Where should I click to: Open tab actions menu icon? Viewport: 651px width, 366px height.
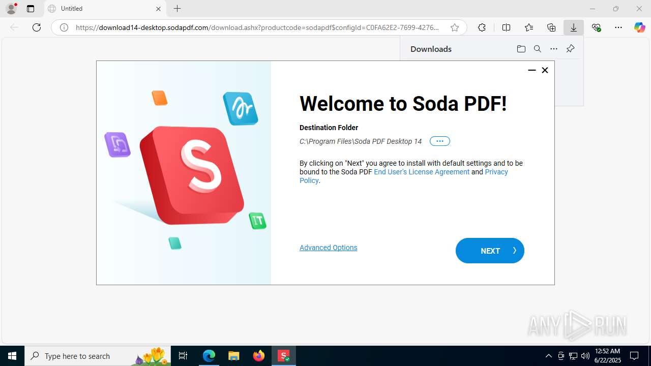tap(31, 9)
